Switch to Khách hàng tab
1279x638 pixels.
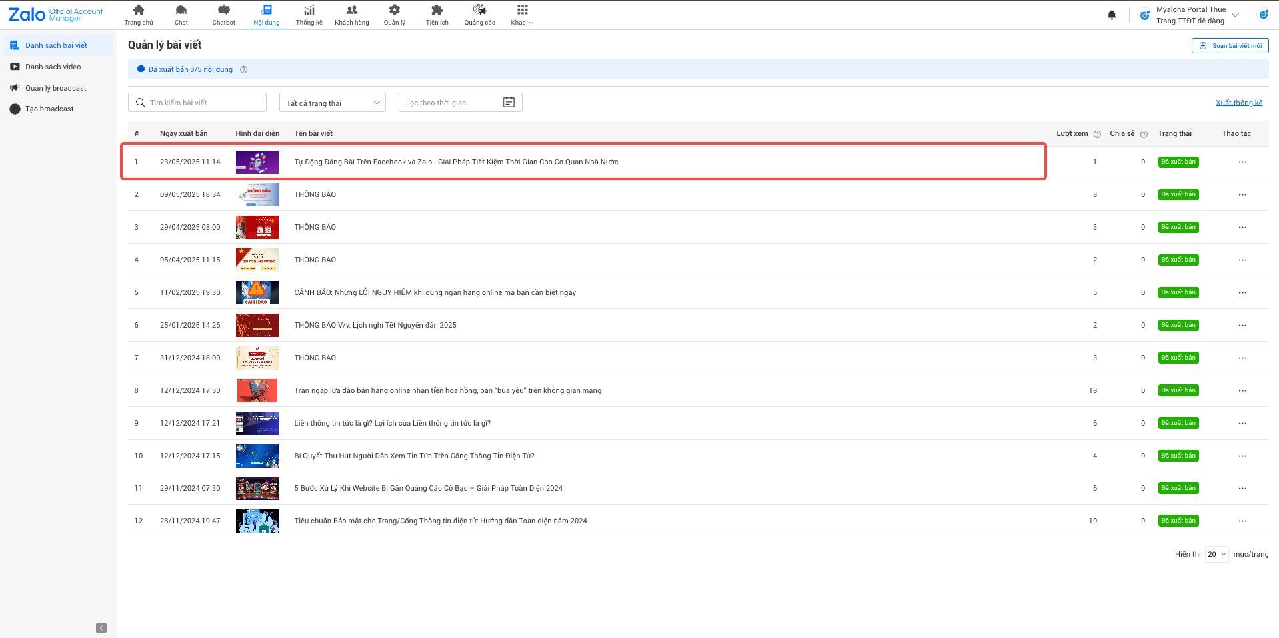tap(351, 15)
